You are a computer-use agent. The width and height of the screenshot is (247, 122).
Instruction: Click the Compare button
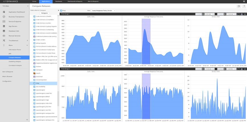(x=44, y=13)
